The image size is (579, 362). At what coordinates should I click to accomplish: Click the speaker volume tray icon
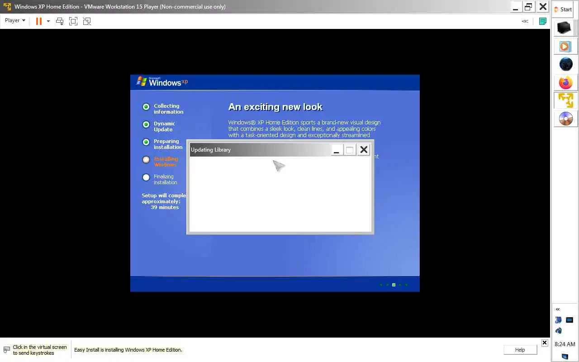point(559,331)
